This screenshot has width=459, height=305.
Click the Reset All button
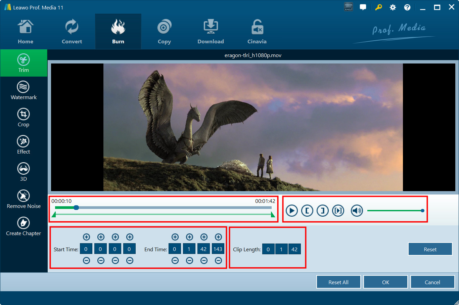pyautogui.click(x=338, y=282)
